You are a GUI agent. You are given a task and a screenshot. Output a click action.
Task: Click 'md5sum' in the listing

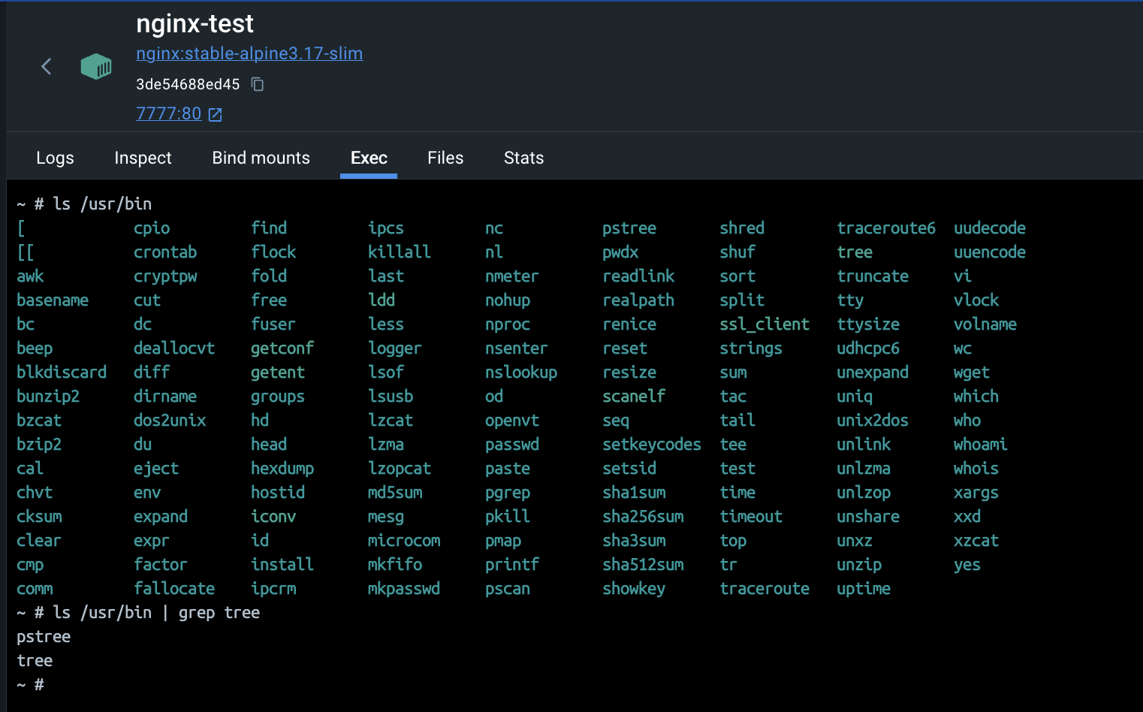[x=395, y=493]
